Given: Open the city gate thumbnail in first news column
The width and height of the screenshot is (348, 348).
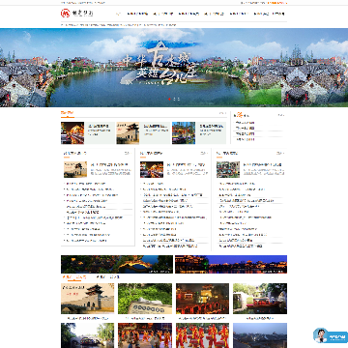Looking at the screenshot, I should click(x=75, y=169).
